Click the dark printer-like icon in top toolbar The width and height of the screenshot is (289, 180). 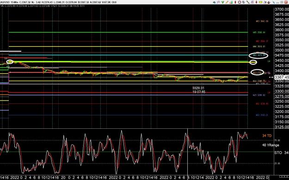coord(214,2)
